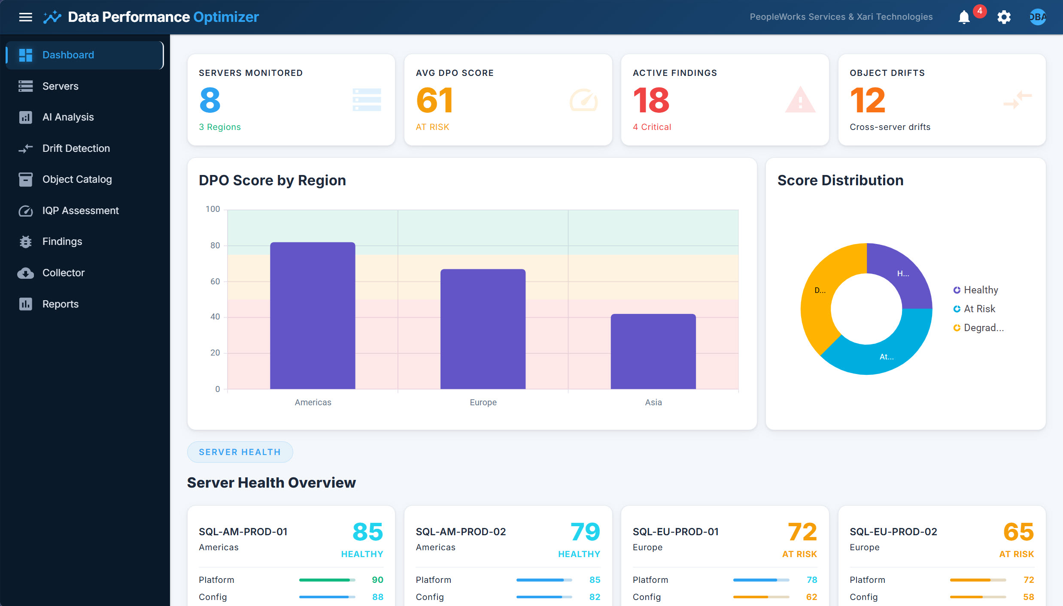Open the Collector download icon
Screen dimensions: 1063x606
(26, 272)
